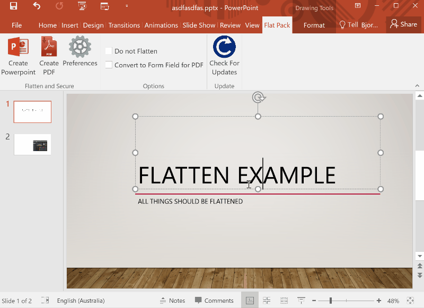
Task: Enable Do not Flatten option
Action: [109, 51]
